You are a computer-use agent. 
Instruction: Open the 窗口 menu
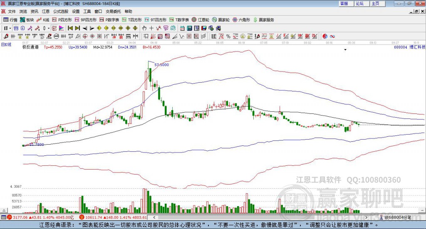click(x=98, y=11)
